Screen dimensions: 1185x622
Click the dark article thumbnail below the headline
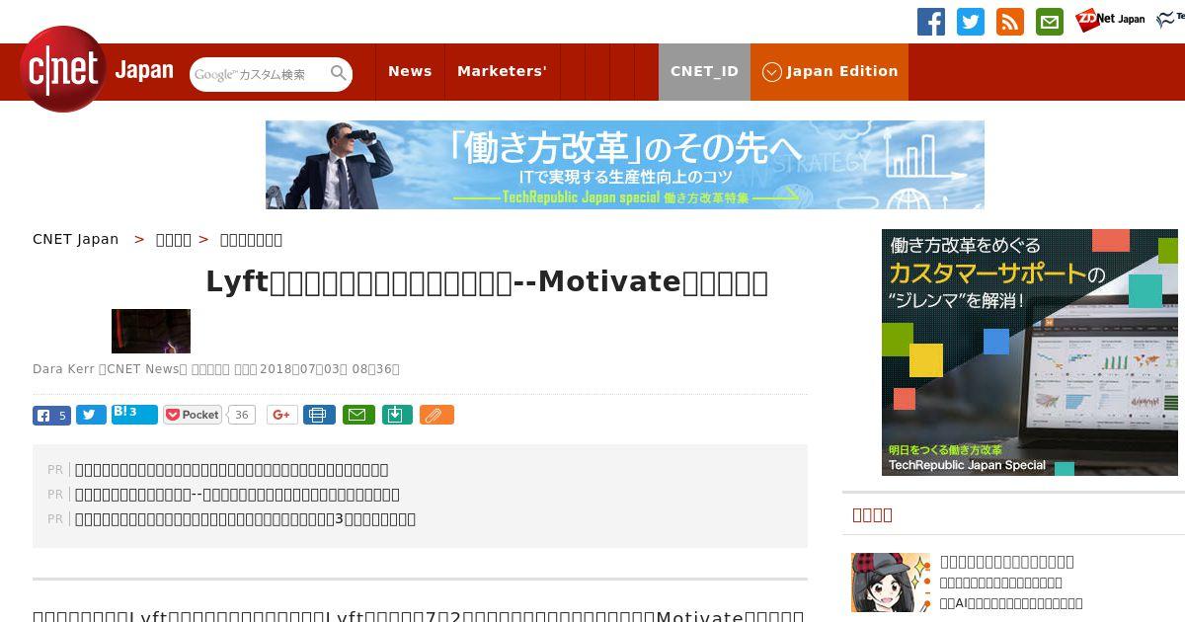pos(151,331)
